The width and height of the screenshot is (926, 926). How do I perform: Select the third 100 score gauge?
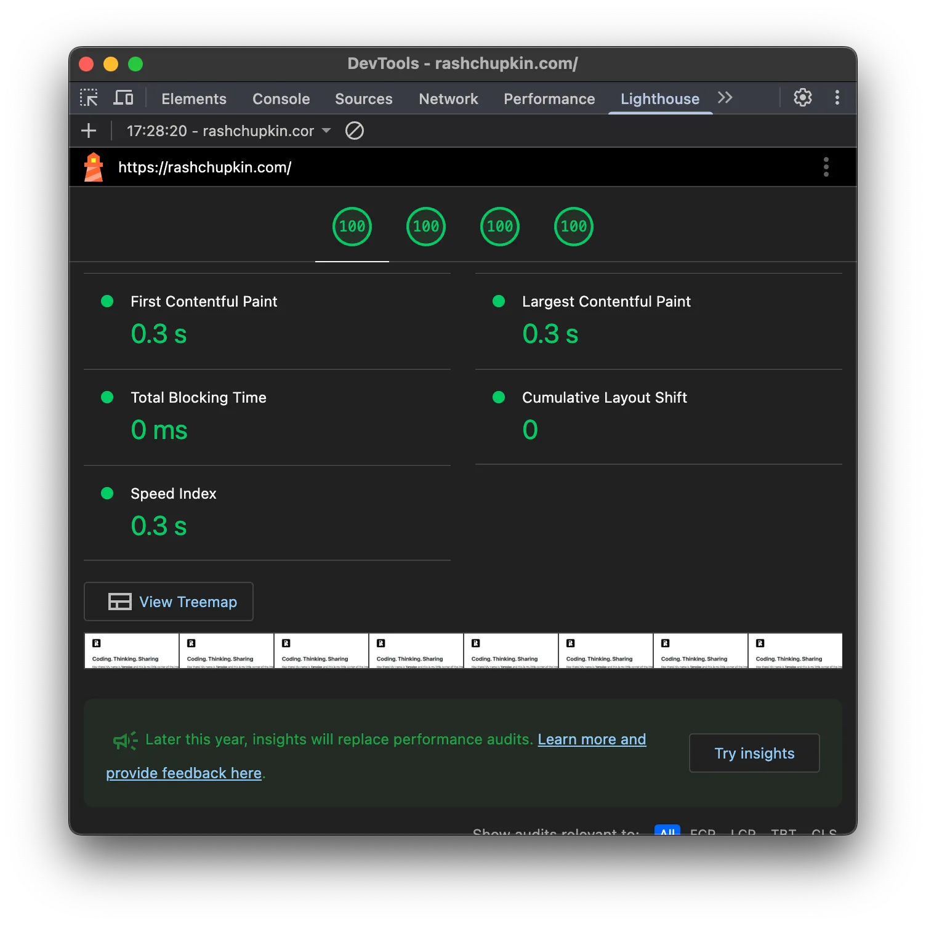(x=500, y=227)
